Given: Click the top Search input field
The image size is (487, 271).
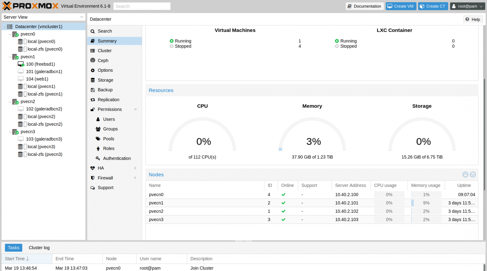Looking at the screenshot, I should point(142,6).
